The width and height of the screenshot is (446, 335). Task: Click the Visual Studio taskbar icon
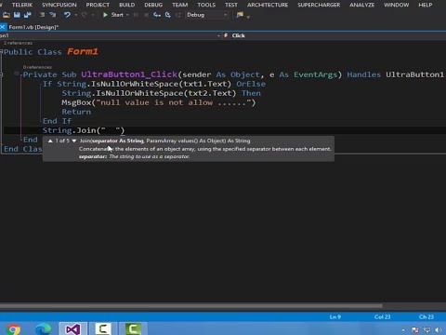tap(72, 329)
